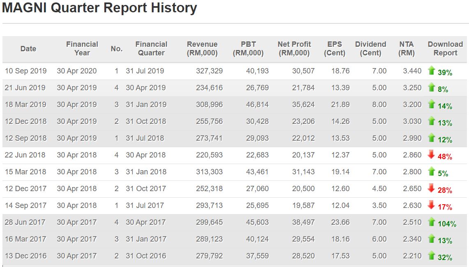Open the 14% report download link
This screenshot has width=469, height=267.
click(x=445, y=106)
